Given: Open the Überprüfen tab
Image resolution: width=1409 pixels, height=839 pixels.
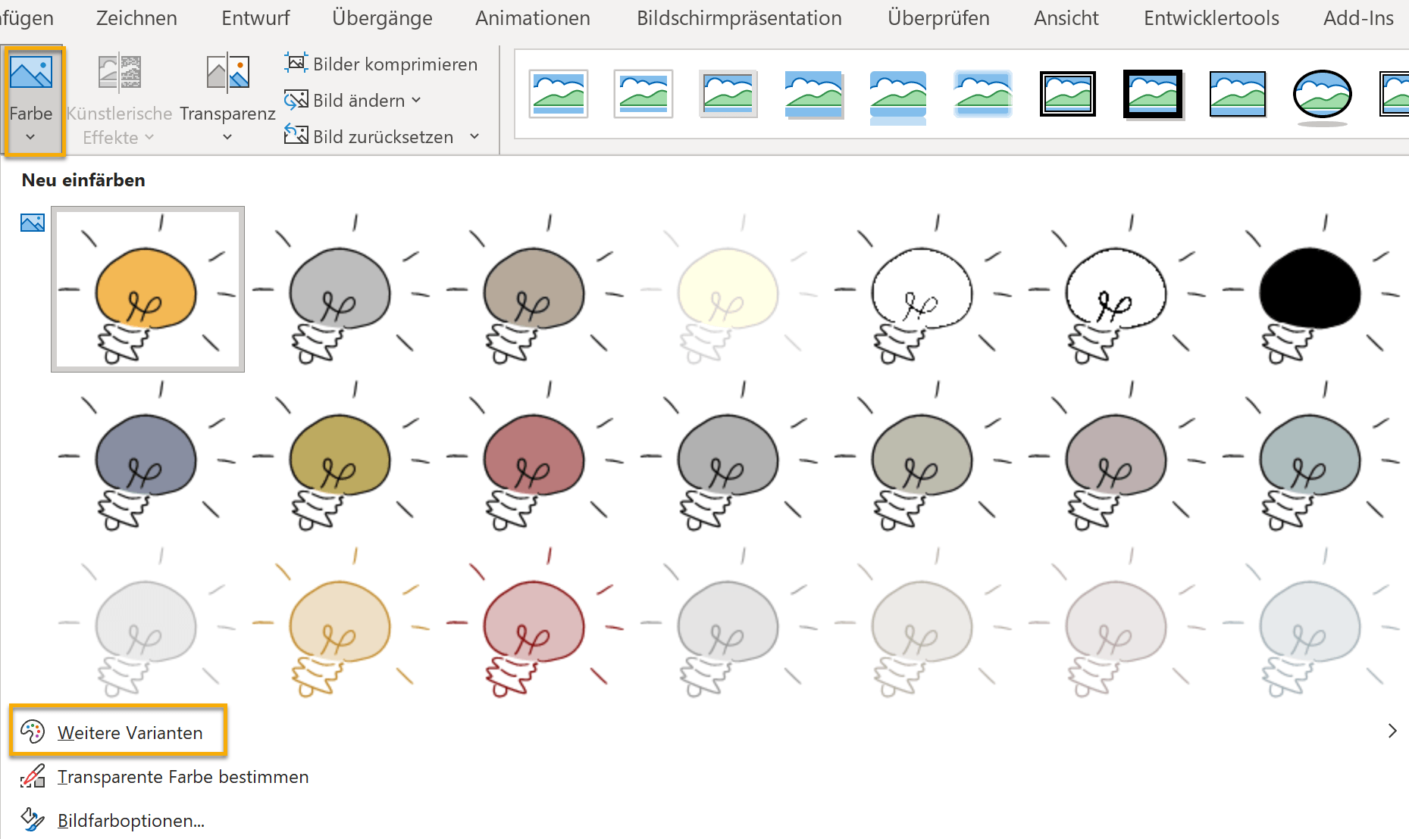Looking at the screenshot, I should click(938, 18).
